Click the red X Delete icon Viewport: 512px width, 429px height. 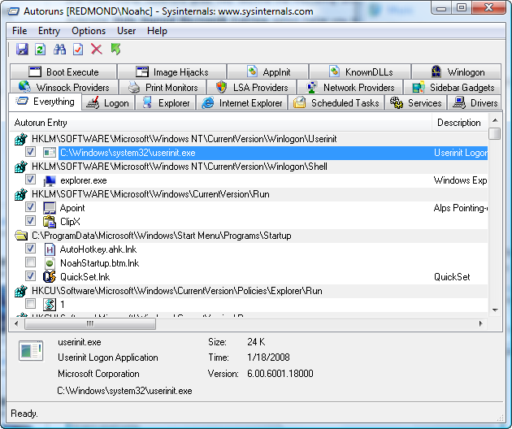tap(97, 50)
